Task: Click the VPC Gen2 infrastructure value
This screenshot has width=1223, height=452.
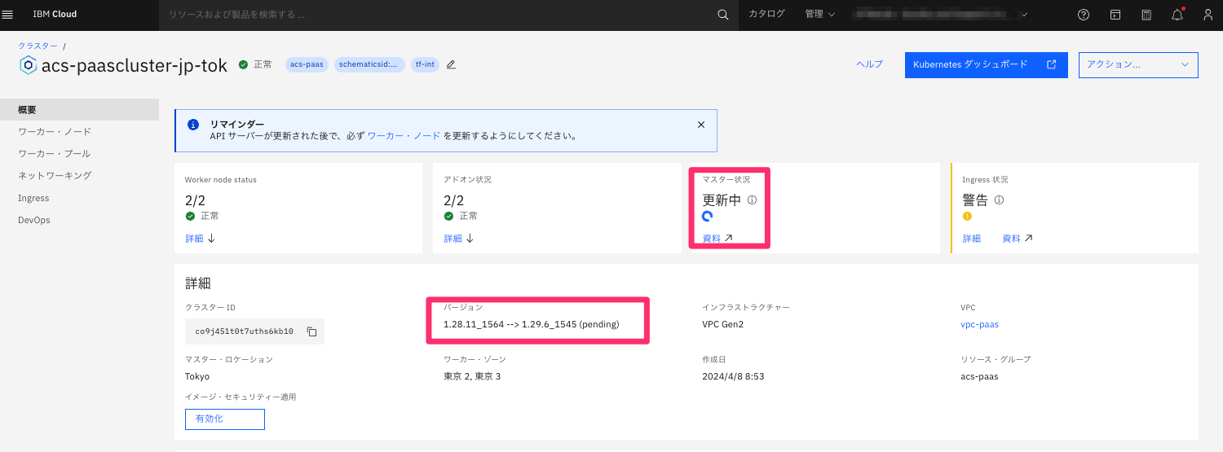Action: click(723, 324)
